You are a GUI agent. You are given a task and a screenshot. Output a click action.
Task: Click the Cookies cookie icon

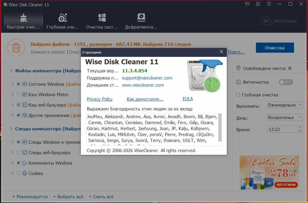[25, 173]
